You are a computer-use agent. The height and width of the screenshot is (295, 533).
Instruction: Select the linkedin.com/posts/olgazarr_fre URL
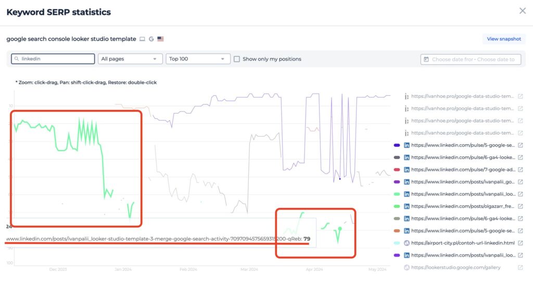[463, 206]
